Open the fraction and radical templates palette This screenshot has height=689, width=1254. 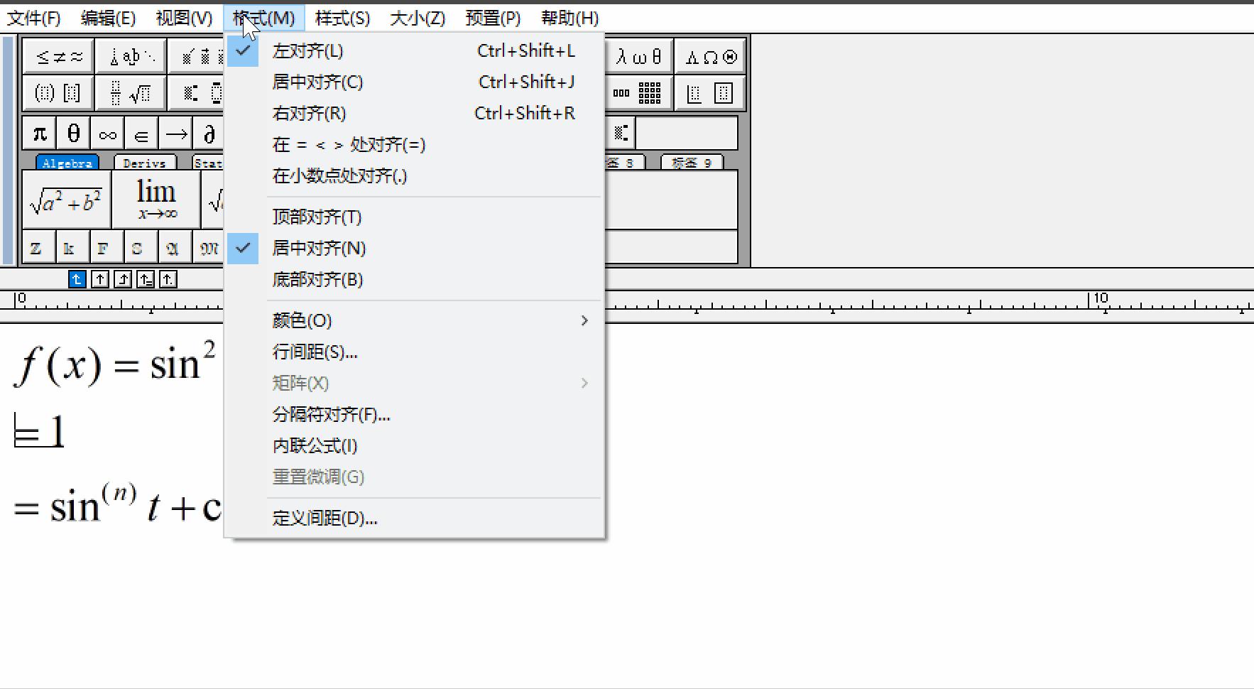point(131,93)
